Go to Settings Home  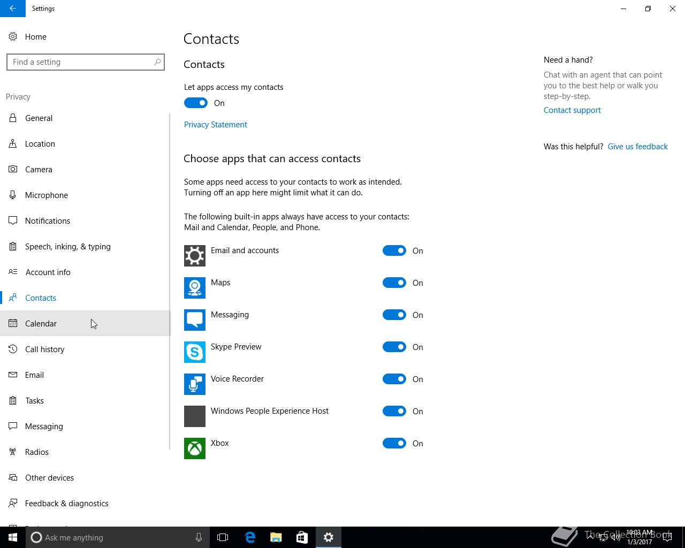tap(85, 37)
